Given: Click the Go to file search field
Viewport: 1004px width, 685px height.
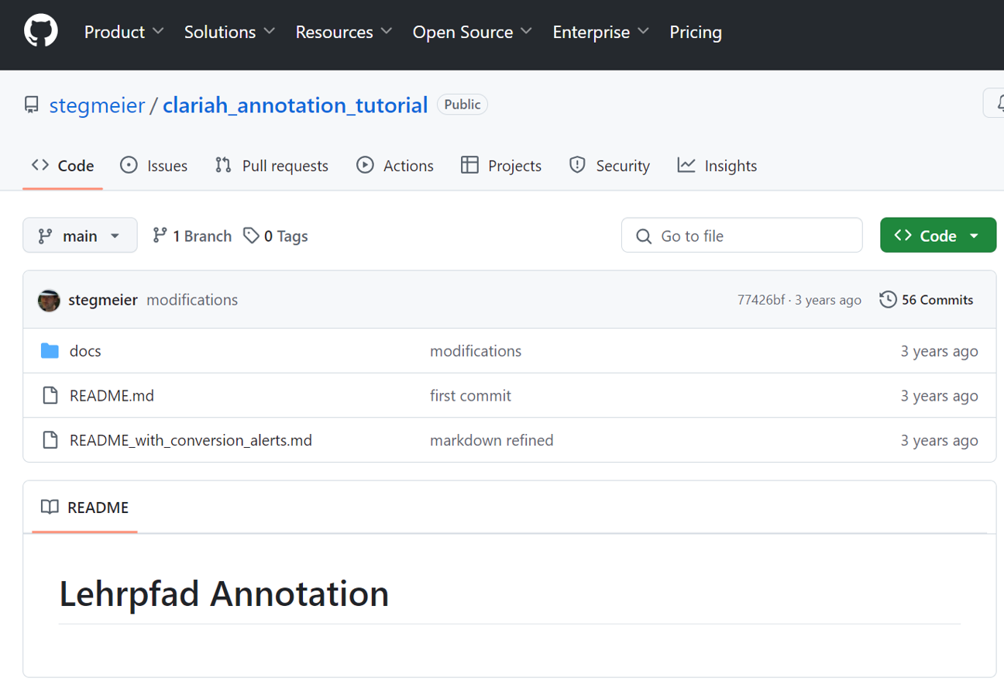Looking at the screenshot, I should 741,236.
